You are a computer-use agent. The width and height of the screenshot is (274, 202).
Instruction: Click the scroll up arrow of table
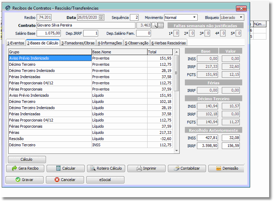pyautogui.click(x=177, y=52)
